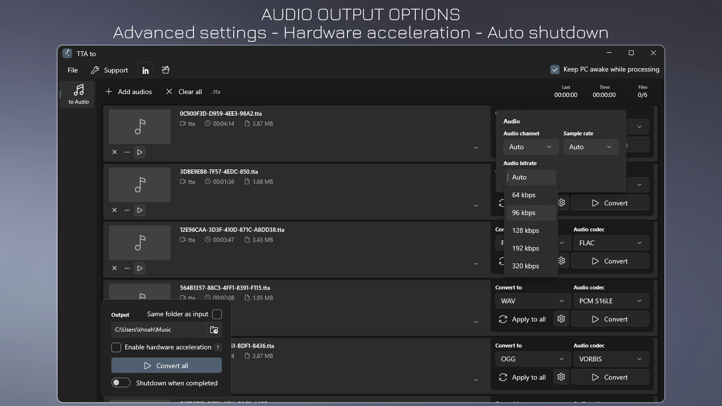Apply OGG settings to all files
This screenshot has height=406, width=722.
tap(523, 377)
